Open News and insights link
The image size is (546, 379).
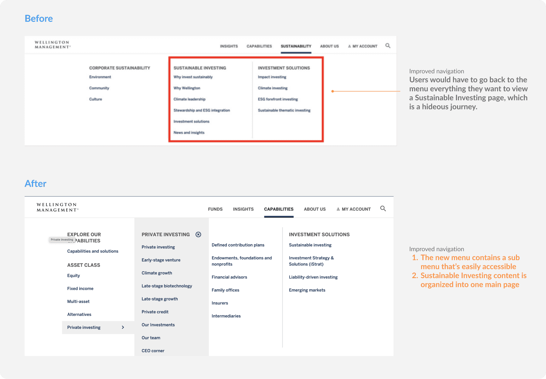coord(189,132)
